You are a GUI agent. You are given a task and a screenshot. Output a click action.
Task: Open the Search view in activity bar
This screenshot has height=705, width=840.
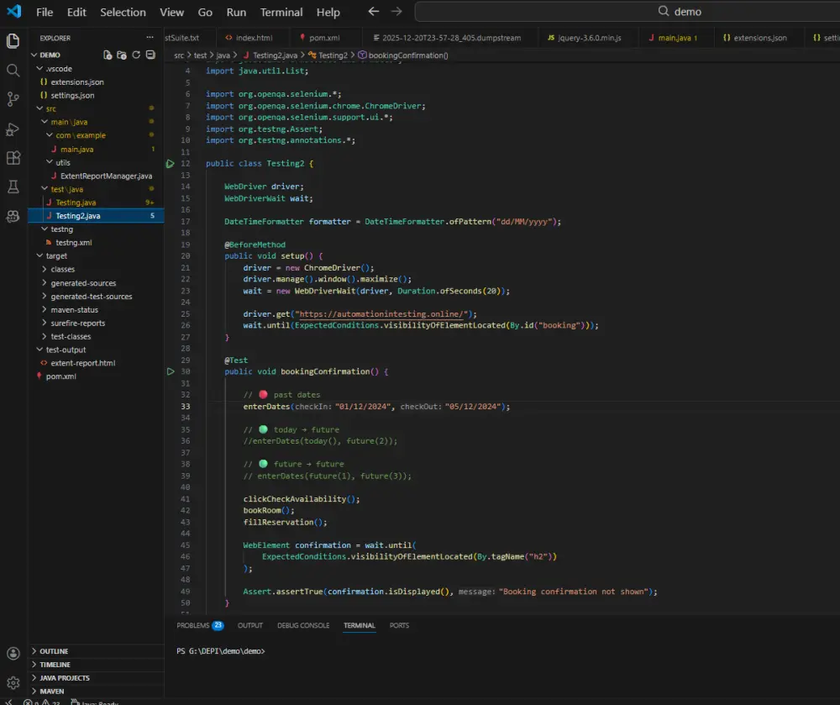13,71
